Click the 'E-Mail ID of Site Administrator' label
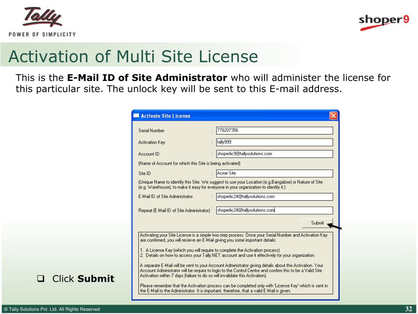Viewport: 418px width, 314px height. click(x=165, y=197)
